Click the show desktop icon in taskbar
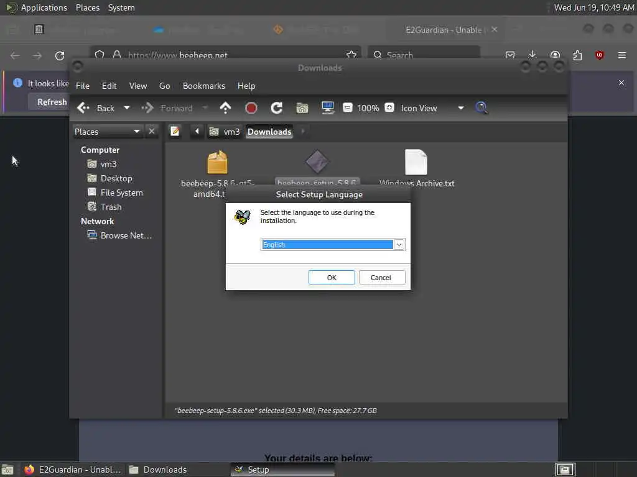The width and height of the screenshot is (637, 477). pos(7,470)
